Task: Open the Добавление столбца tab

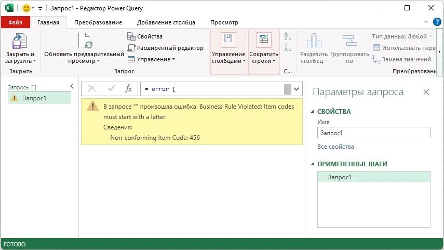Action: click(x=166, y=22)
